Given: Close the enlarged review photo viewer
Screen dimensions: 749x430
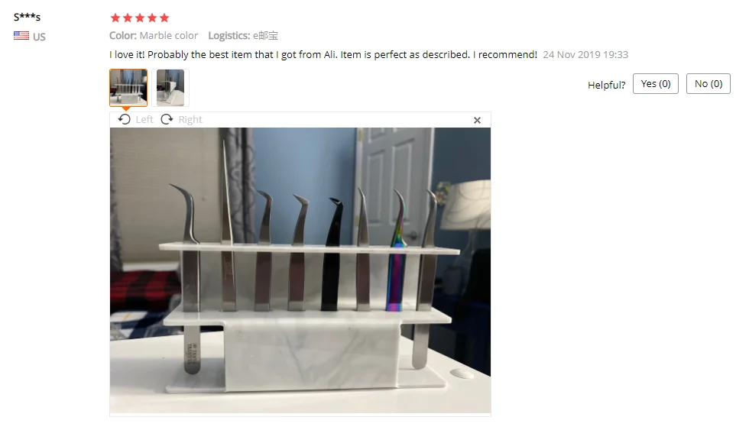Looking at the screenshot, I should pyautogui.click(x=477, y=120).
